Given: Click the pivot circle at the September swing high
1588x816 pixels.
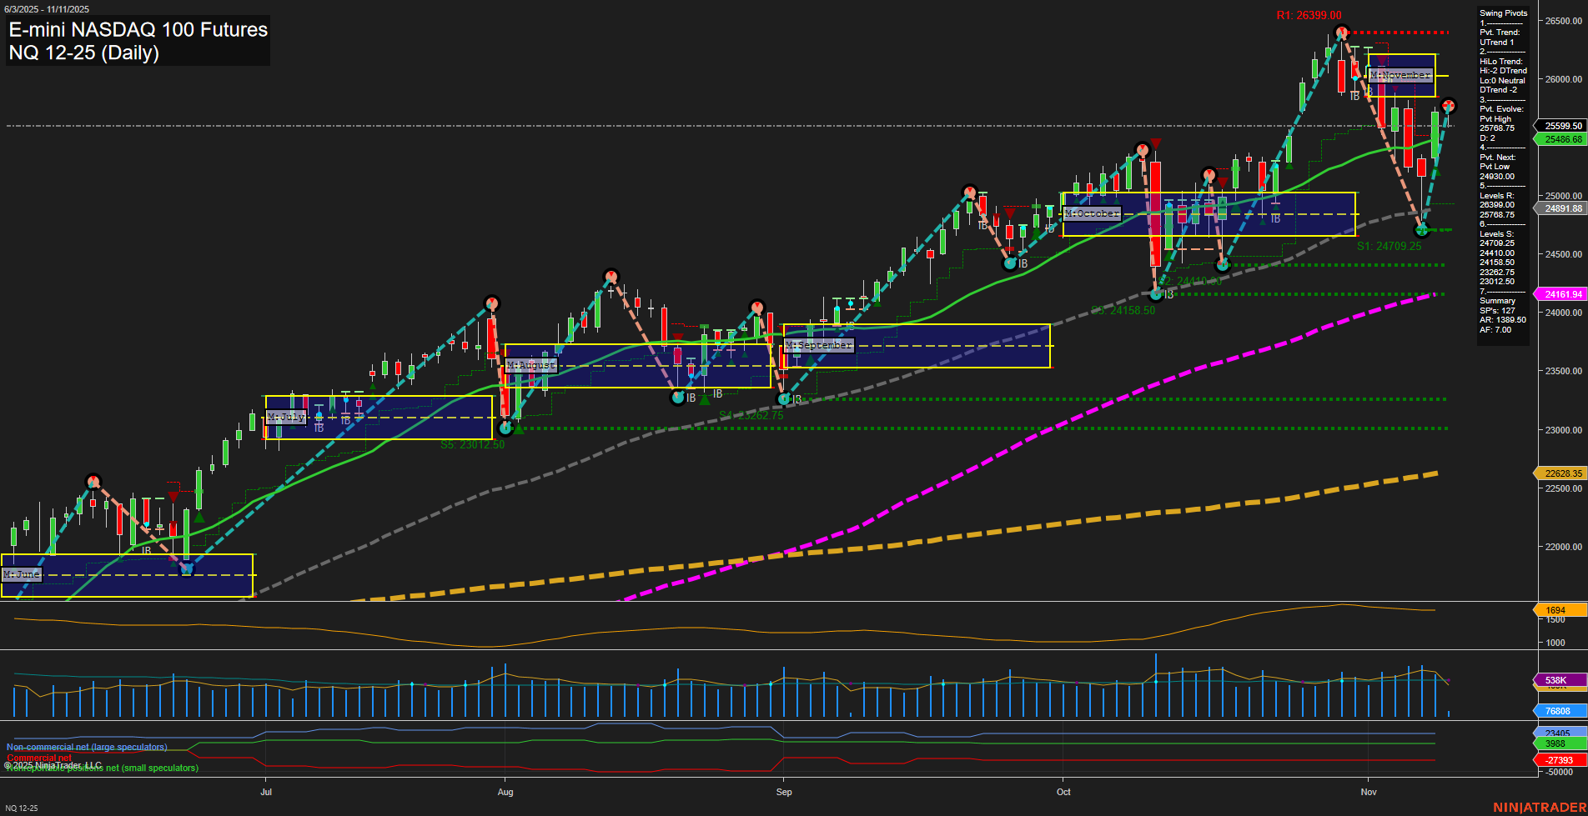Looking at the screenshot, I should [x=757, y=307].
